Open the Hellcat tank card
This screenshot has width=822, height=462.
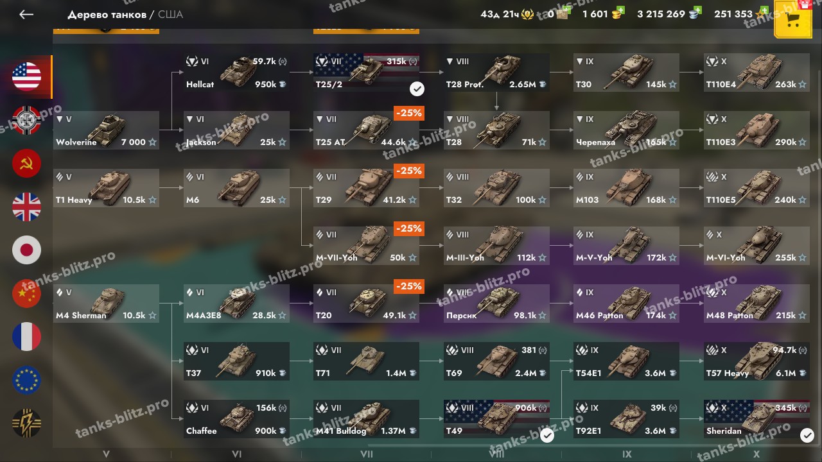click(x=236, y=73)
